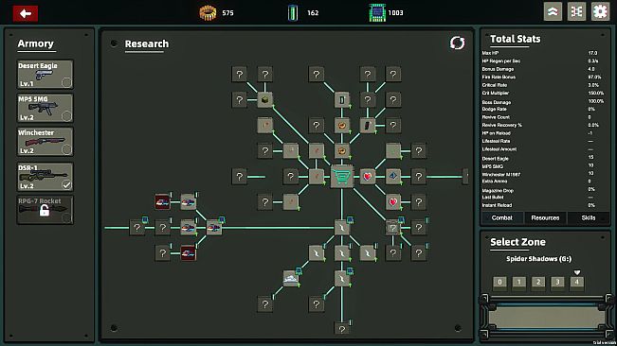Select the black magazine research node
The image size is (617, 346).
tap(368, 126)
